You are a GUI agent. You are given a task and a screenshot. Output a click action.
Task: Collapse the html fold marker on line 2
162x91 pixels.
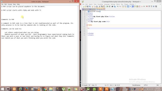pos(87,13)
